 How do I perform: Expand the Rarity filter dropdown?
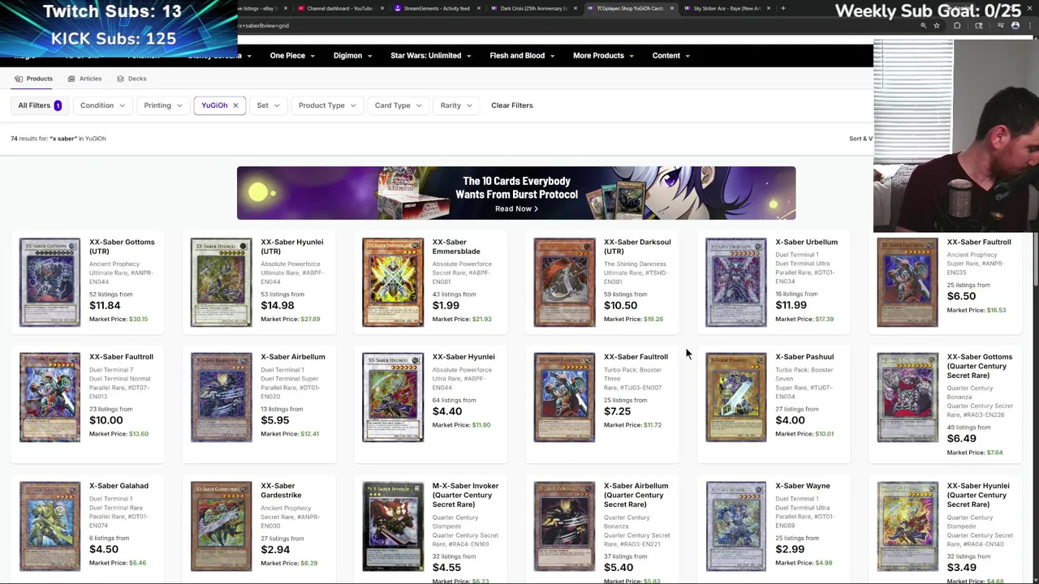coord(456,105)
